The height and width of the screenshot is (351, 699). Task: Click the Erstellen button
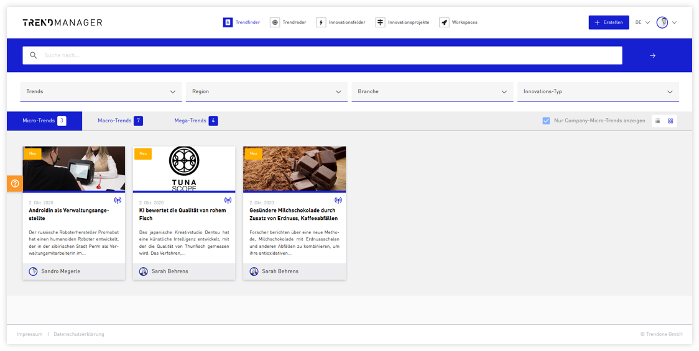click(x=608, y=22)
